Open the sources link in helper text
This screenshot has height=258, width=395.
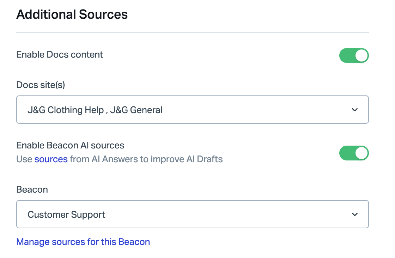tap(51, 159)
